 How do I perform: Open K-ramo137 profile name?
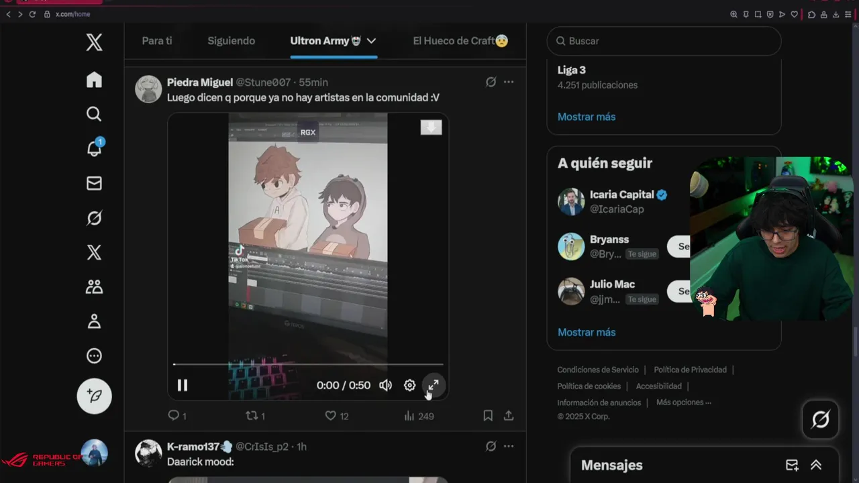[x=199, y=447]
